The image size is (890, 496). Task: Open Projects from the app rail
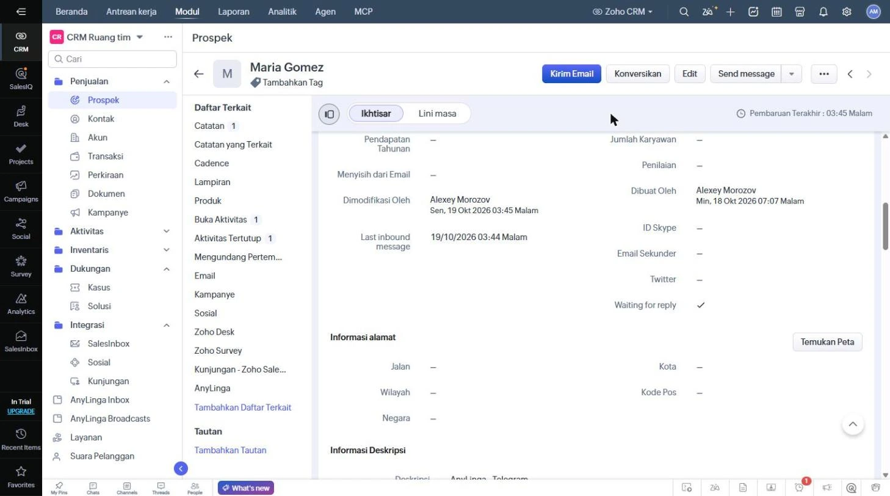[21, 153]
